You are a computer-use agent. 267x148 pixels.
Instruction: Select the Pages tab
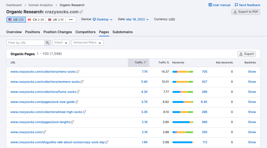[104, 32]
